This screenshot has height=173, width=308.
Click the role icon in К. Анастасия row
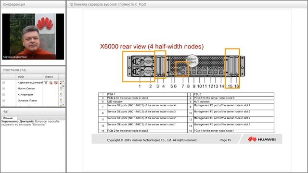click(61, 95)
